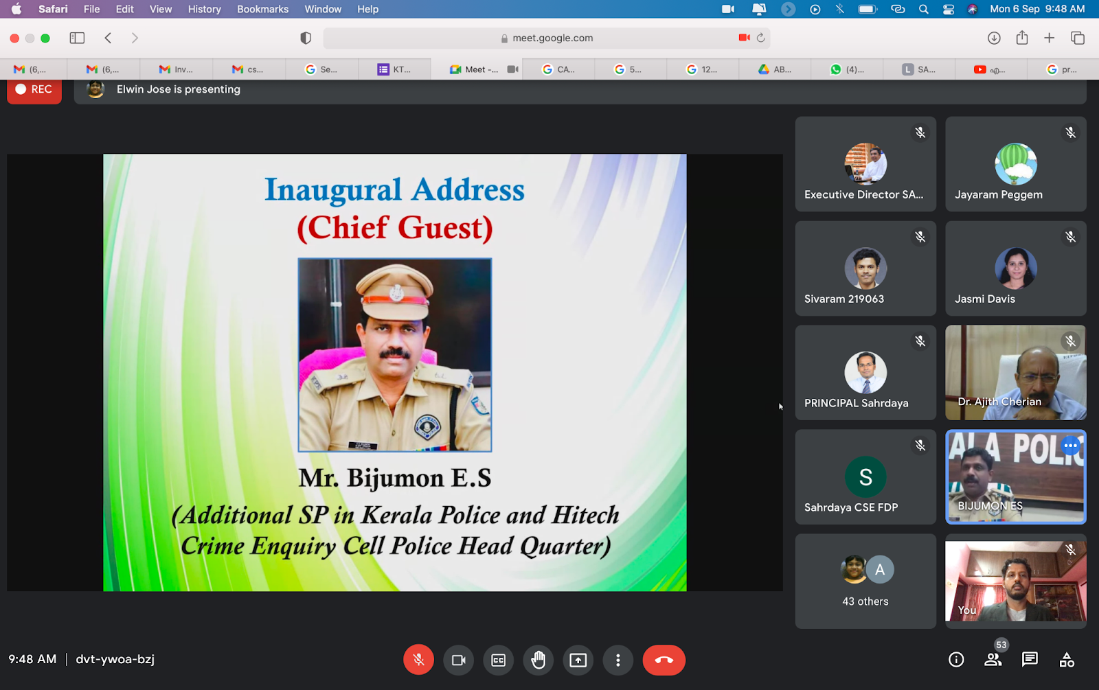
Task: Switch to the Google CA... tab
Action: [558, 69]
